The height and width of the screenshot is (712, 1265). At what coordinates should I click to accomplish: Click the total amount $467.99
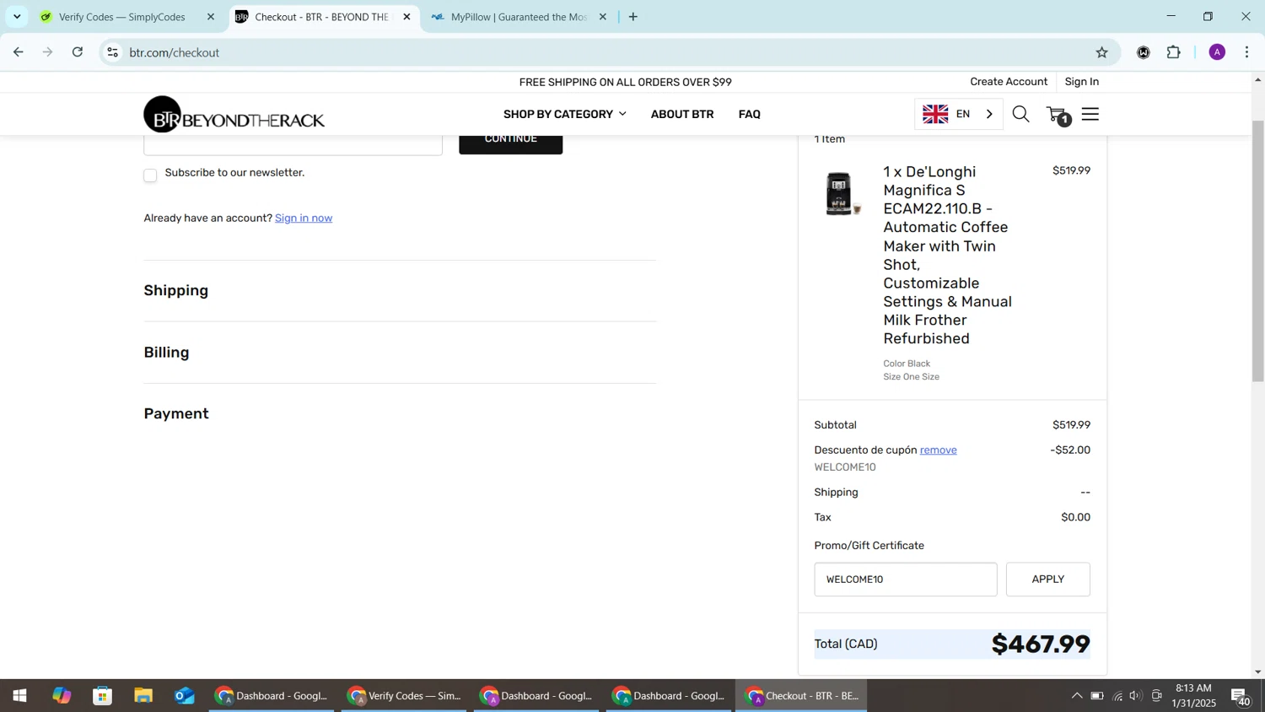coord(1041,645)
